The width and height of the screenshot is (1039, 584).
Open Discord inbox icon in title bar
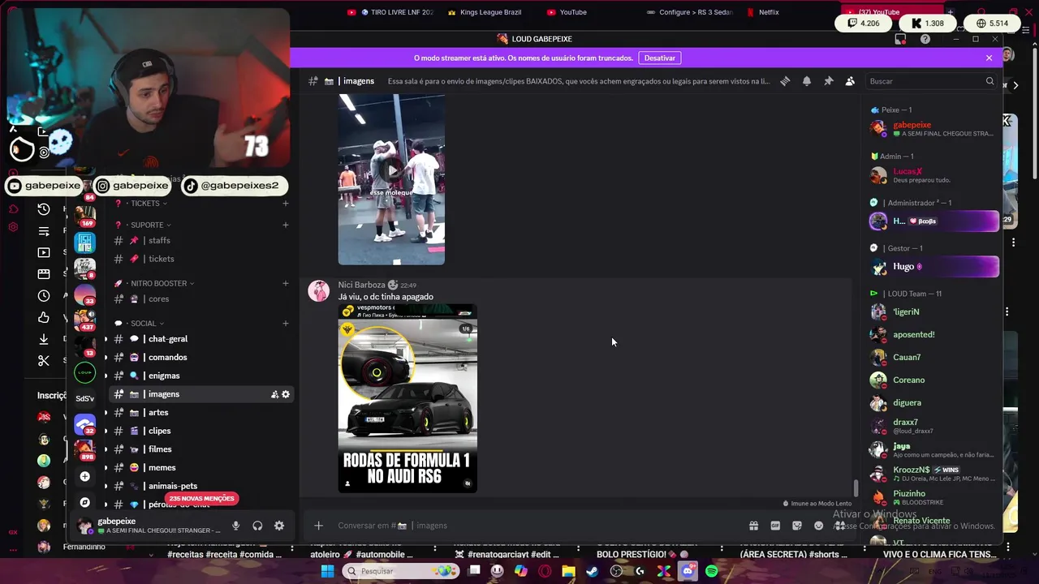coord(900,39)
